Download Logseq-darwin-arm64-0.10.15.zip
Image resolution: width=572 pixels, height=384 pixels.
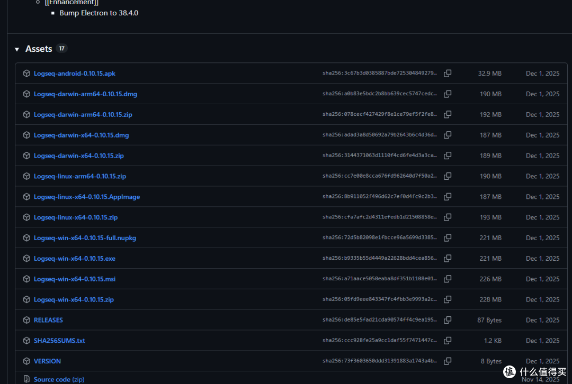pyautogui.click(x=83, y=114)
